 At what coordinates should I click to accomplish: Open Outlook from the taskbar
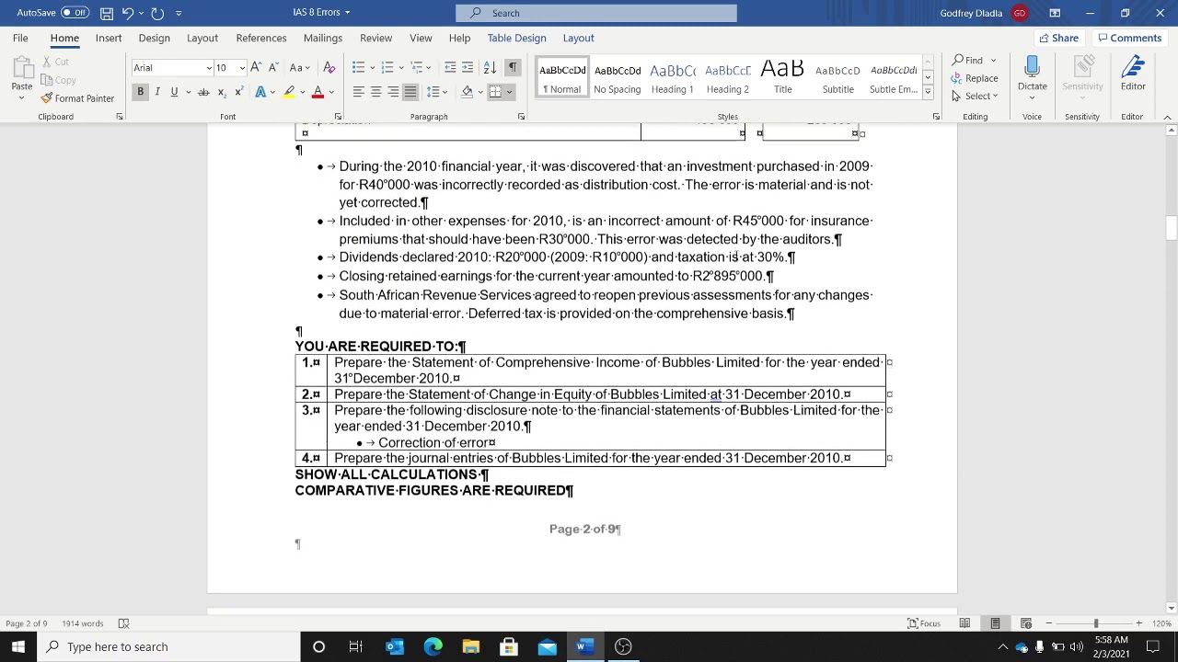395,646
